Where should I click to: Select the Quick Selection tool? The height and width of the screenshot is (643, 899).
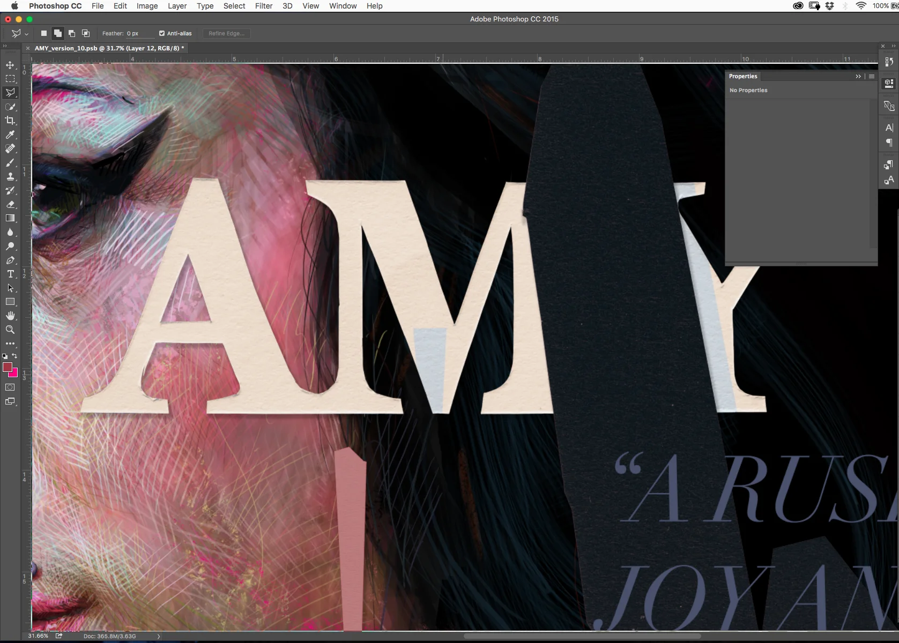point(10,107)
